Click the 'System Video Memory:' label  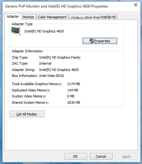29,96
